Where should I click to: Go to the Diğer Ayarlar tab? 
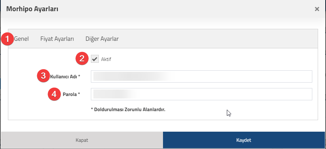click(x=102, y=39)
